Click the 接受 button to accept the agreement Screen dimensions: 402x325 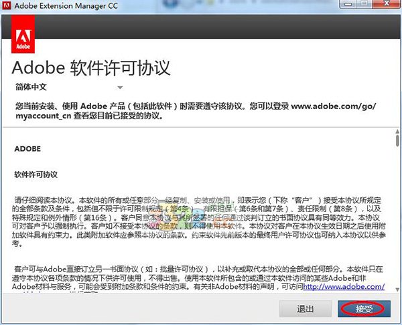[364, 308]
